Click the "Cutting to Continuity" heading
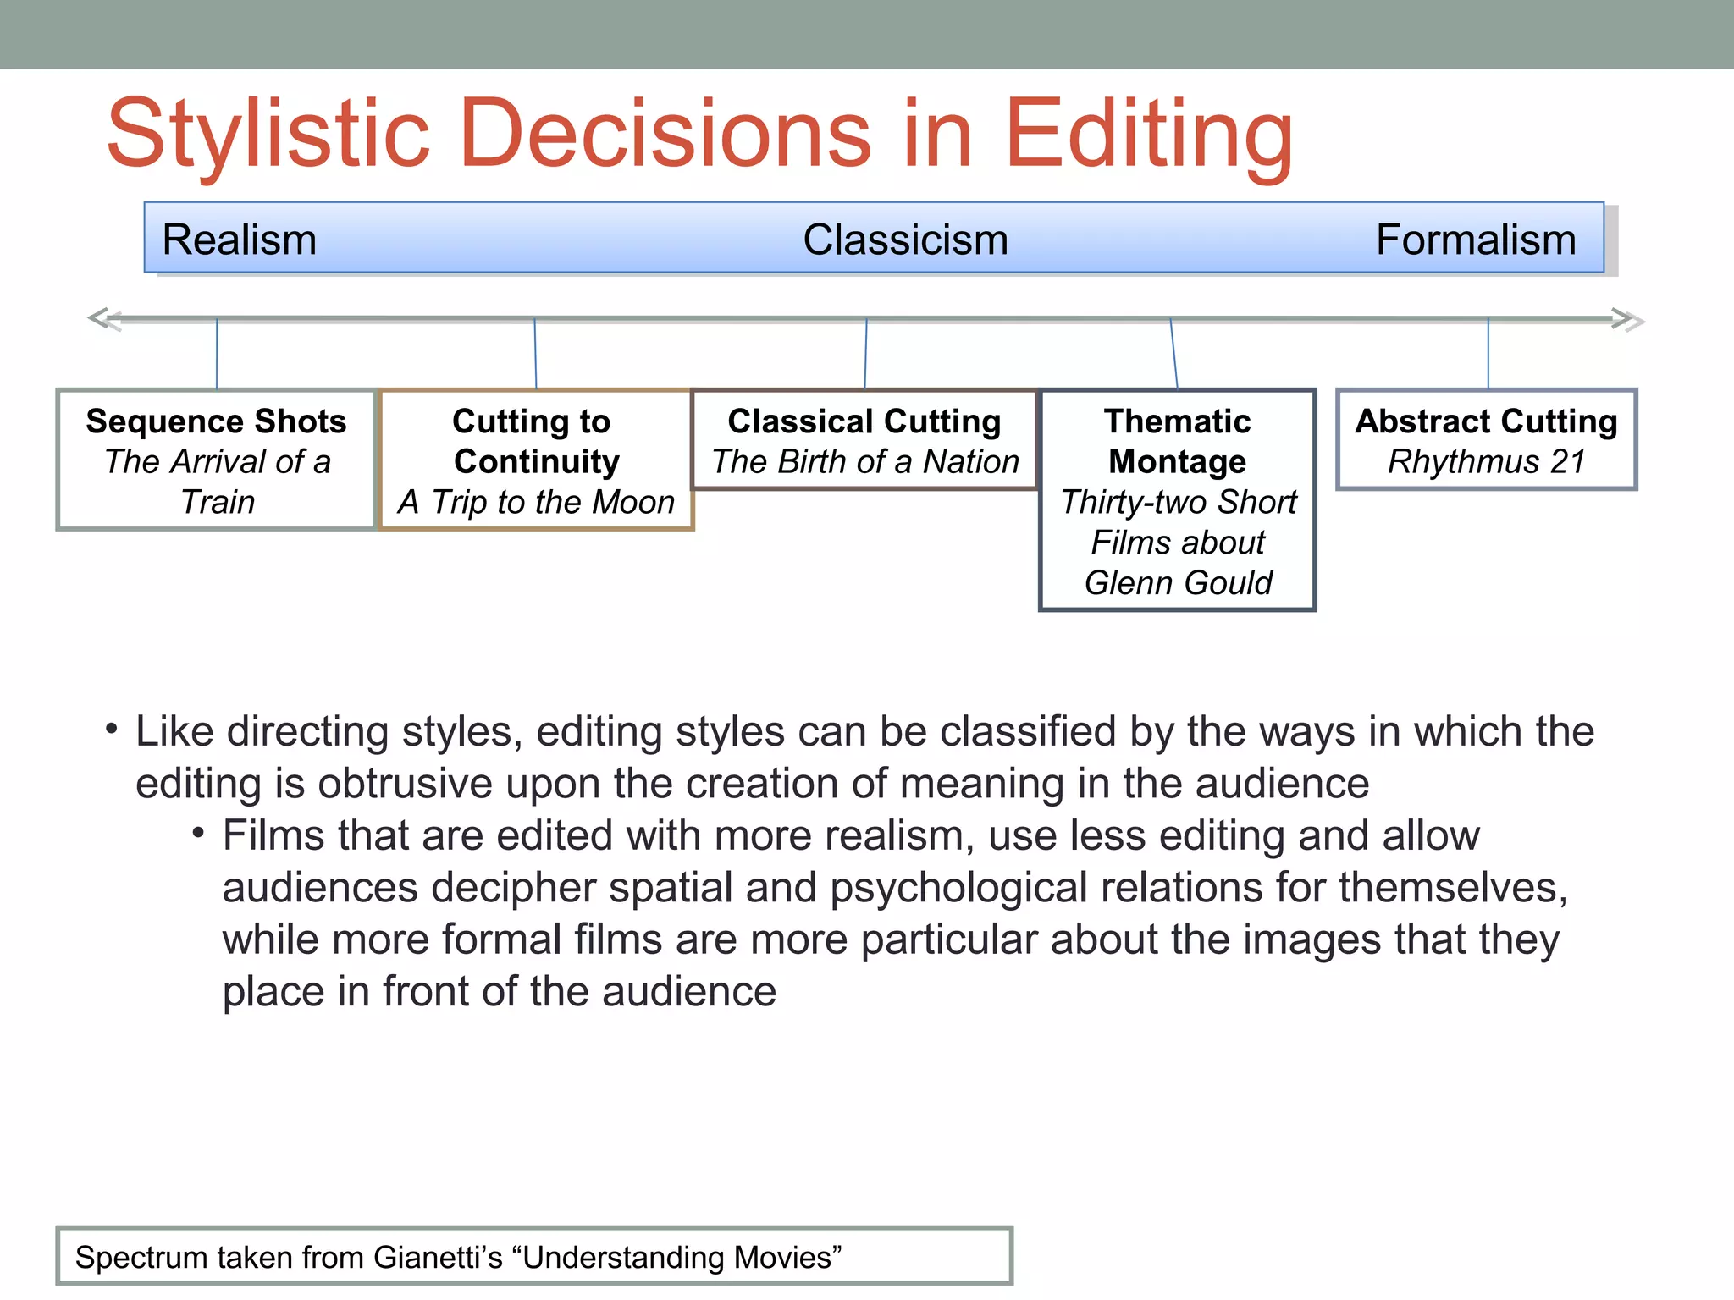 536,441
